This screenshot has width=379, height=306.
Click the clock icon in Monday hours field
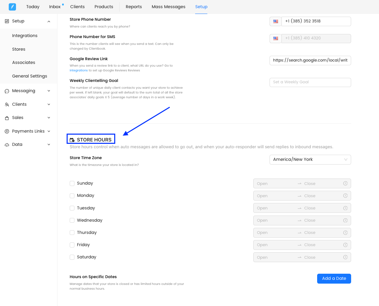pyautogui.click(x=345, y=195)
